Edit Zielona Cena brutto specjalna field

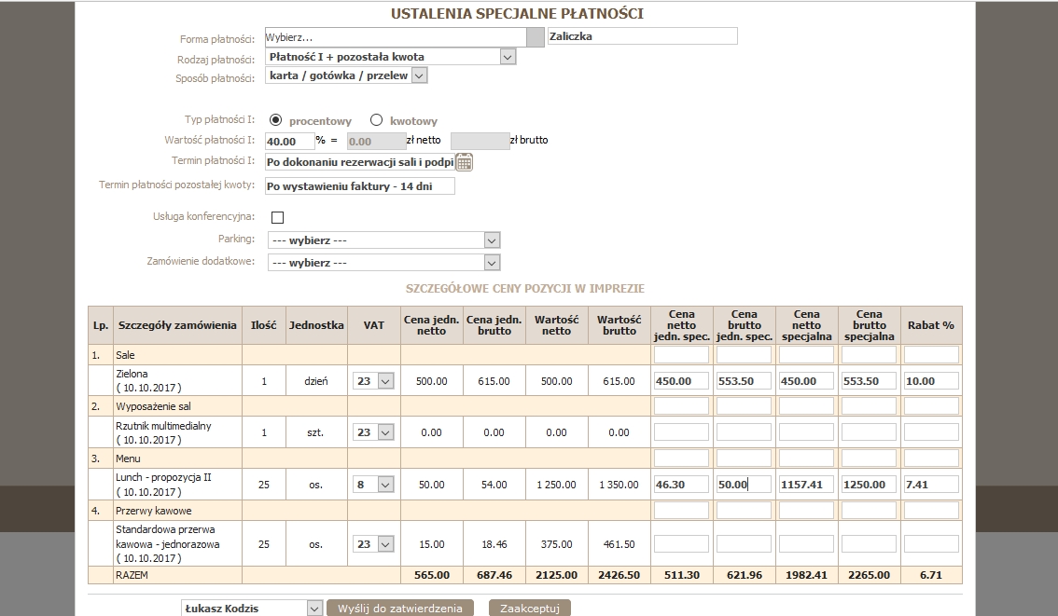click(870, 381)
